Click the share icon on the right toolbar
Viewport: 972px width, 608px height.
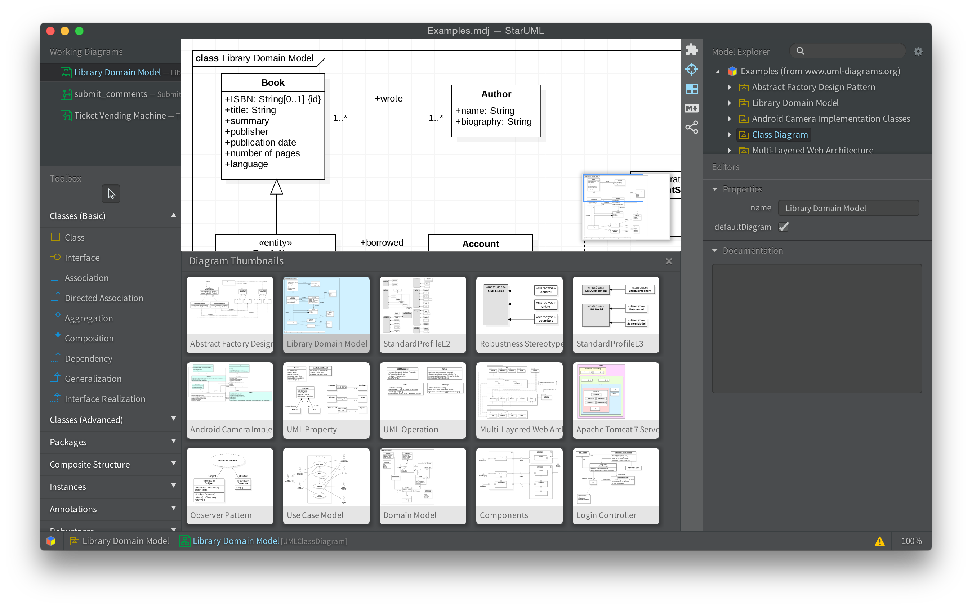[x=692, y=127]
